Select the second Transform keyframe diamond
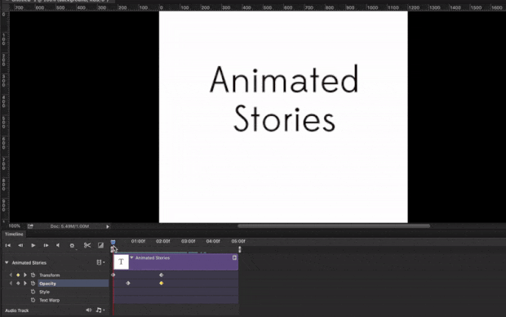506x317 pixels. 162,275
